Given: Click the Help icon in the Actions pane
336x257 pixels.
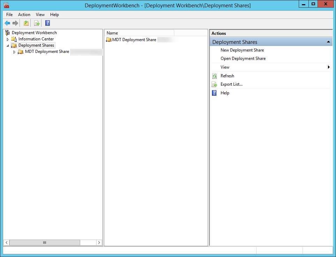Looking at the screenshot, I should (214, 93).
